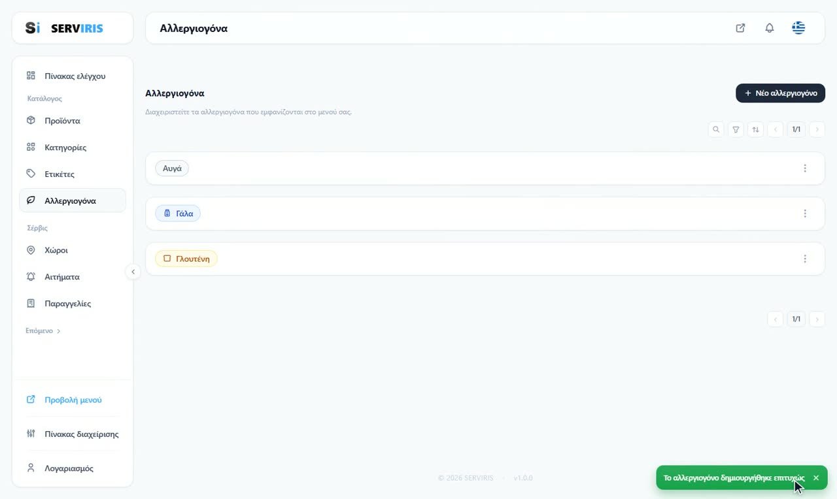Image resolution: width=837 pixels, height=499 pixels.
Task: Click the search magnifier icon
Action: point(716,129)
